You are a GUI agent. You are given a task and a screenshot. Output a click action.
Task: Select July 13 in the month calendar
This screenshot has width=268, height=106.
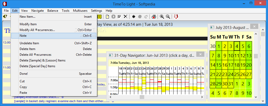pos(249,55)
